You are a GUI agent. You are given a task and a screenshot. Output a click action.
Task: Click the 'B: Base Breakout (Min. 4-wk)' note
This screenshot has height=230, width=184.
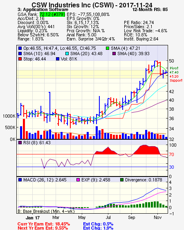point(46,211)
